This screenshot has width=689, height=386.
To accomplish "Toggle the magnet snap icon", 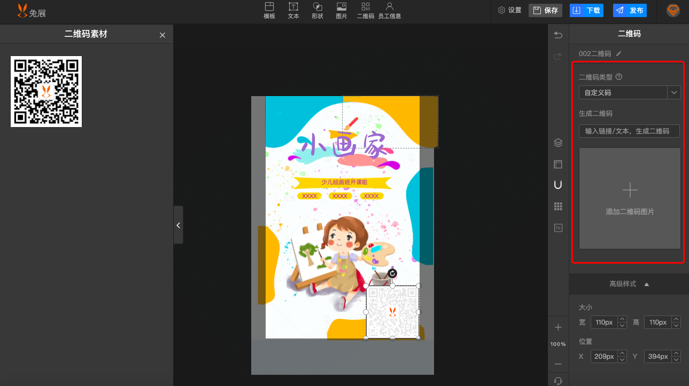I will coord(558,185).
